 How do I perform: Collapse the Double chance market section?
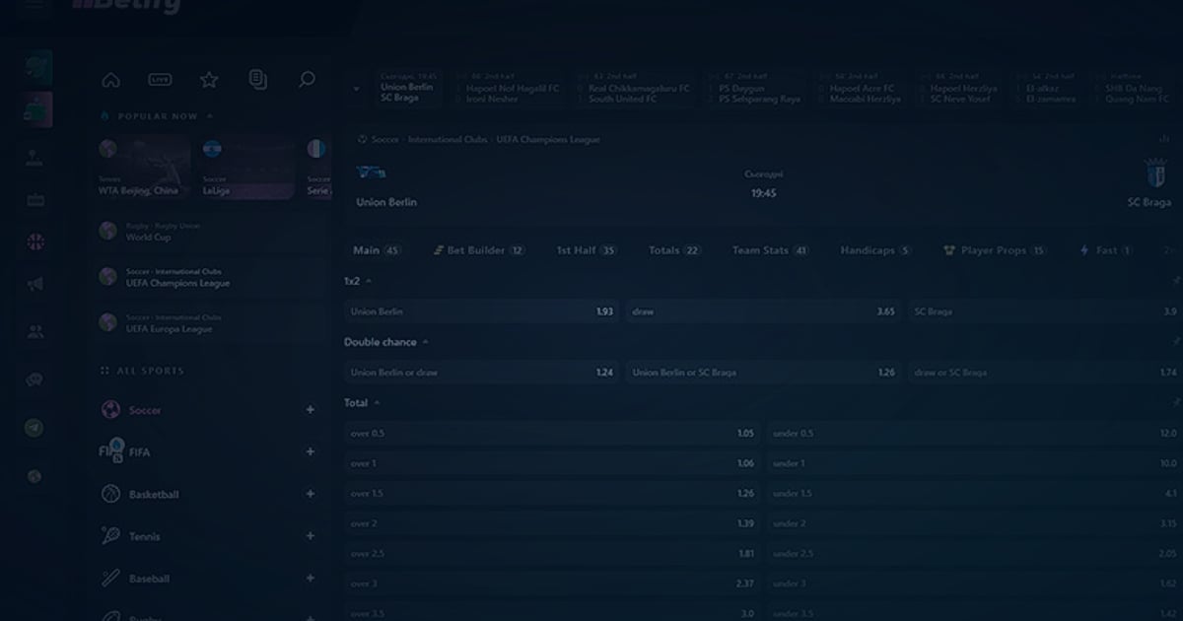(x=426, y=342)
